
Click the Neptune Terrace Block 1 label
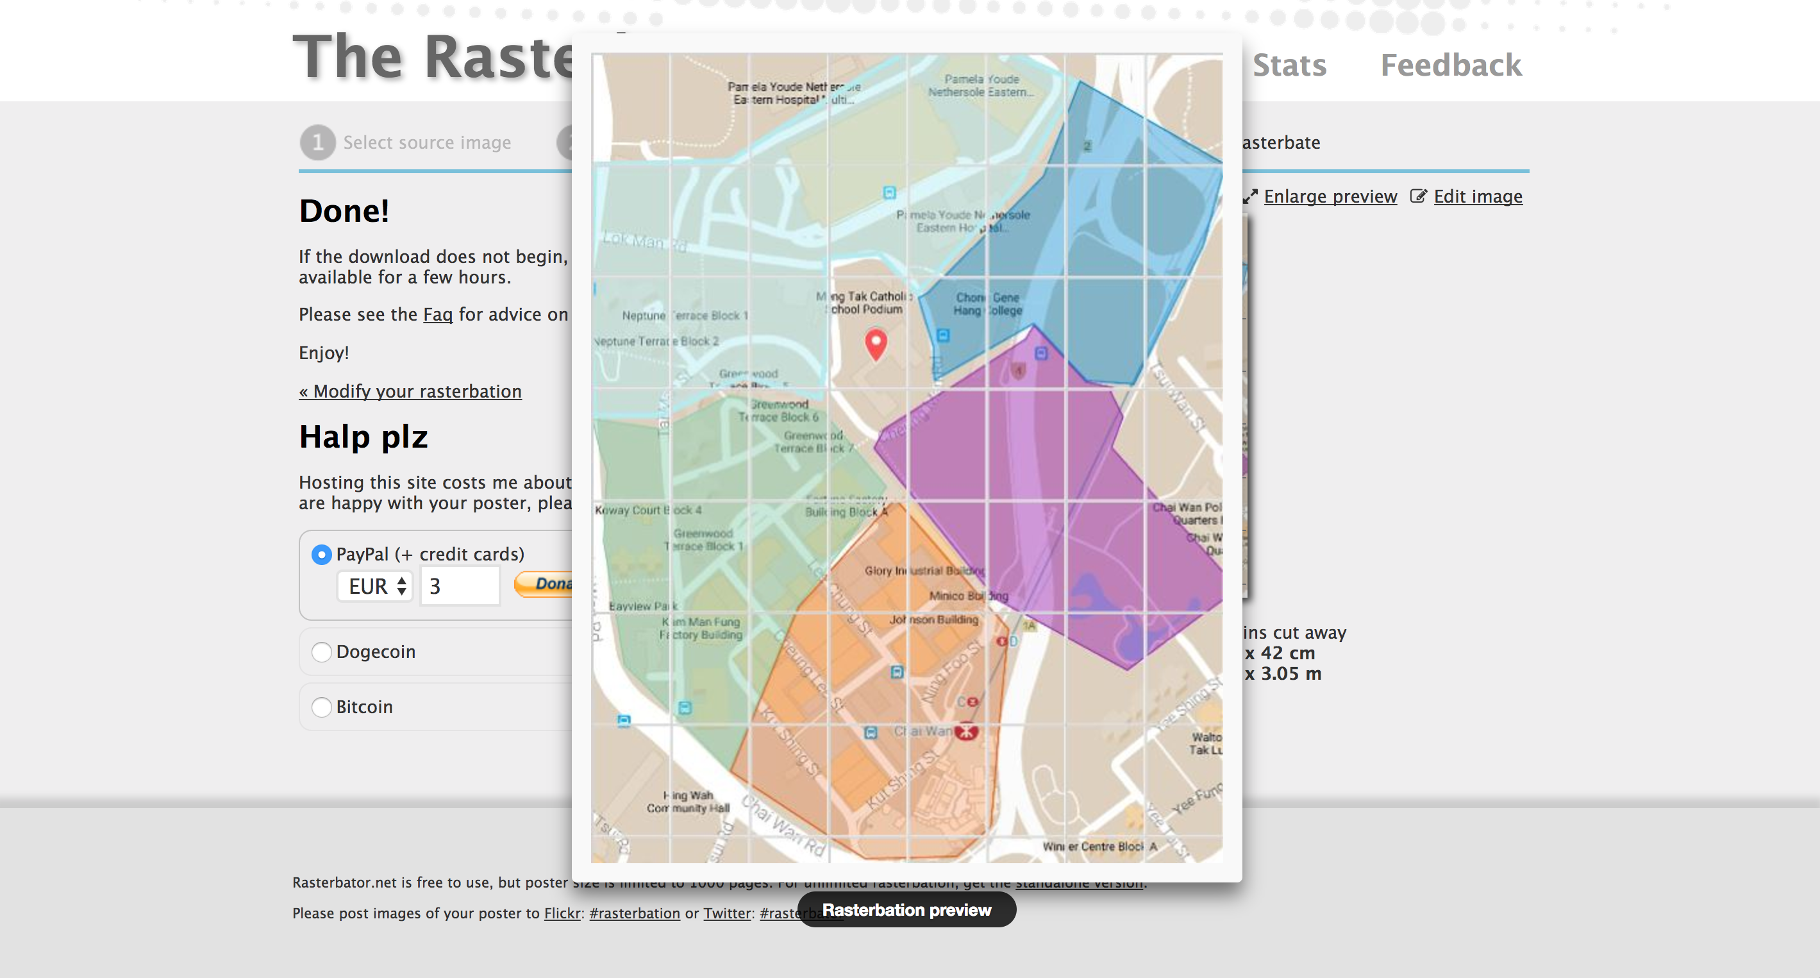(x=684, y=315)
